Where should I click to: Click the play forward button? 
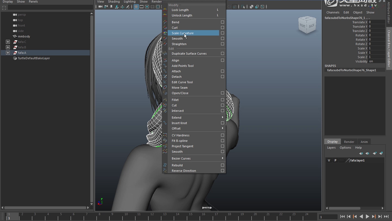tap(368, 217)
